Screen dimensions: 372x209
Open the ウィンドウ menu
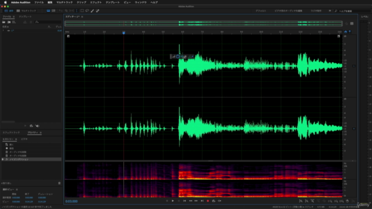(x=141, y=2)
